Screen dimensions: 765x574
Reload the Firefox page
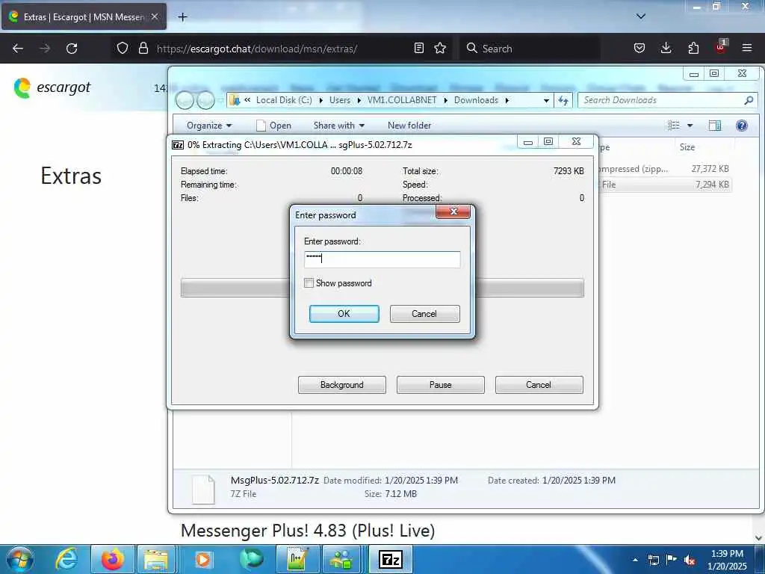tap(72, 49)
